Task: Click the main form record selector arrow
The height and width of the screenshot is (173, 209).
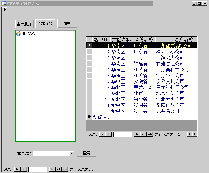Action: [5, 9]
